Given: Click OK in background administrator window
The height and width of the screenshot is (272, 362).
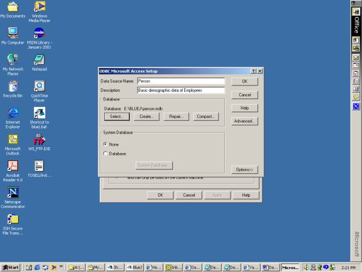Looking at the screenshot, I should pos(160,195).
